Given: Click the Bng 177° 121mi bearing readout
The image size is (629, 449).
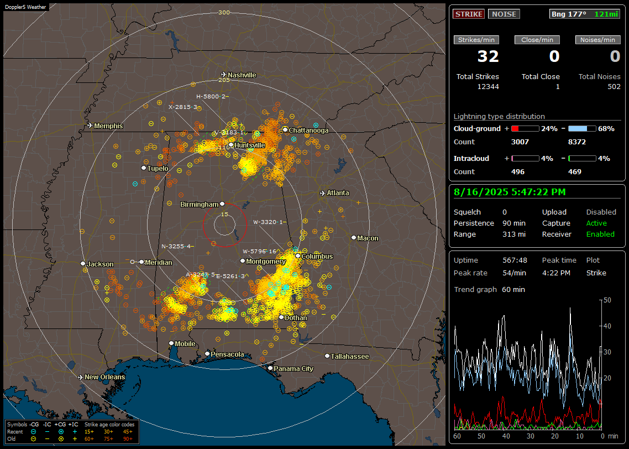Looking at the screenshot, I should (x=585, y=14).
